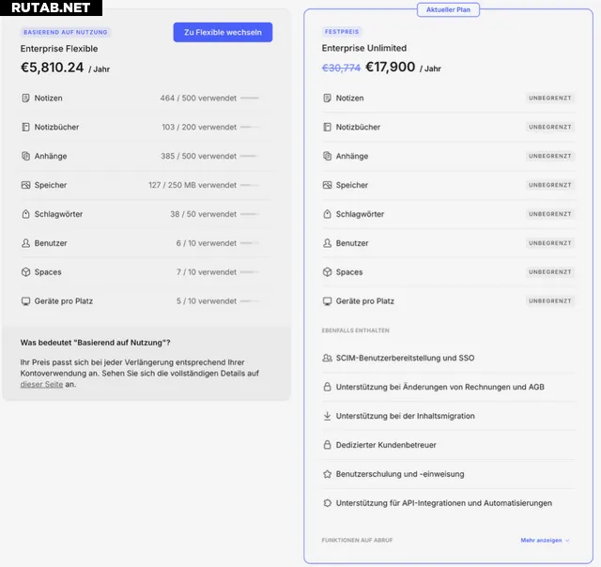Expand Mehr anzeigen under Funktionen auf Abruf
This screenshot has height=567, width=601.
click(x=545, y=541)
